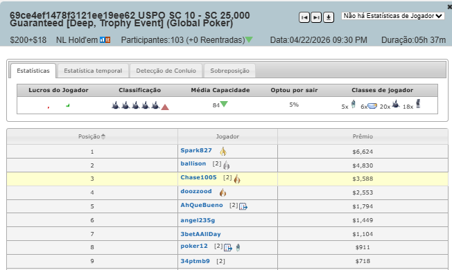Image resolution: width=452 pixels, height=270 pixels.
Task: Click the 20x shark player class icon
Action: point(396,104)
